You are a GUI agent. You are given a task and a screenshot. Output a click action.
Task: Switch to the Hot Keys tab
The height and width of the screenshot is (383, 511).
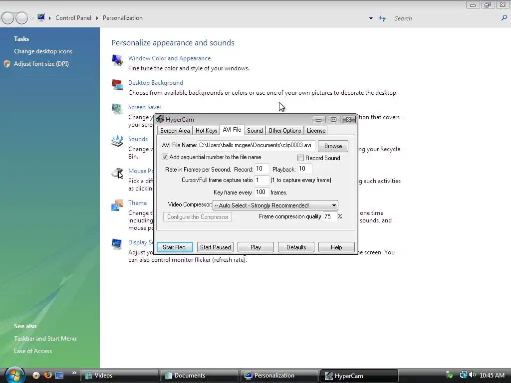pos(206,131)
